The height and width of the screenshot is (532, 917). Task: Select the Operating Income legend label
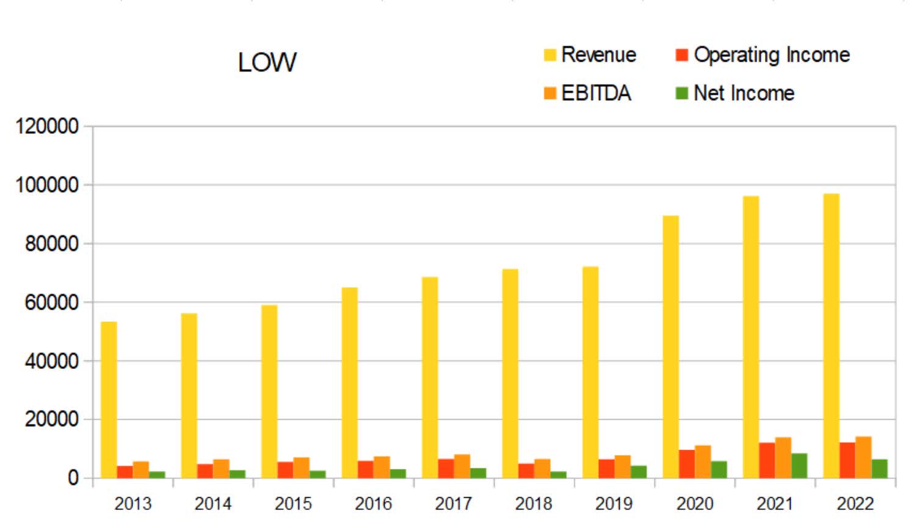tap(772, 55)
